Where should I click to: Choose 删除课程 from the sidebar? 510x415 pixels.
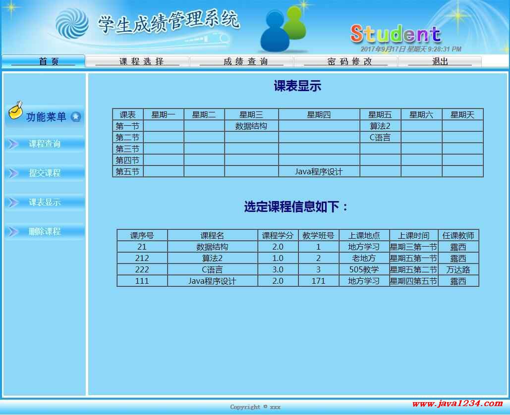point(45,232)
